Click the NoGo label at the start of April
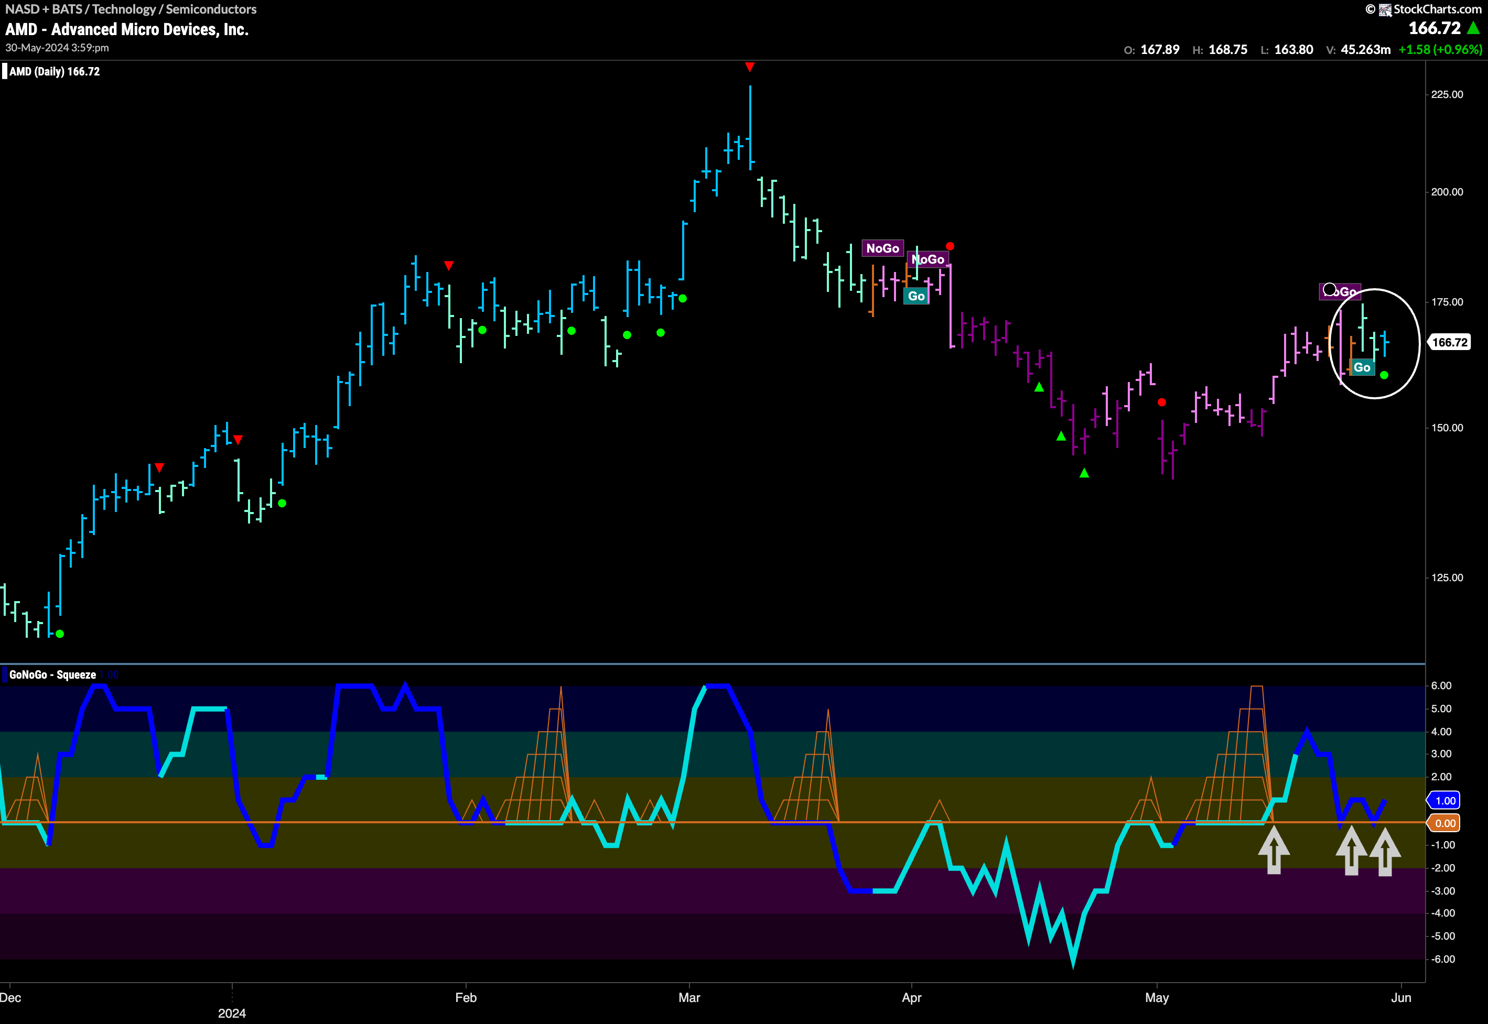Screen dimensions: 1488x1024 click(928, 259)
